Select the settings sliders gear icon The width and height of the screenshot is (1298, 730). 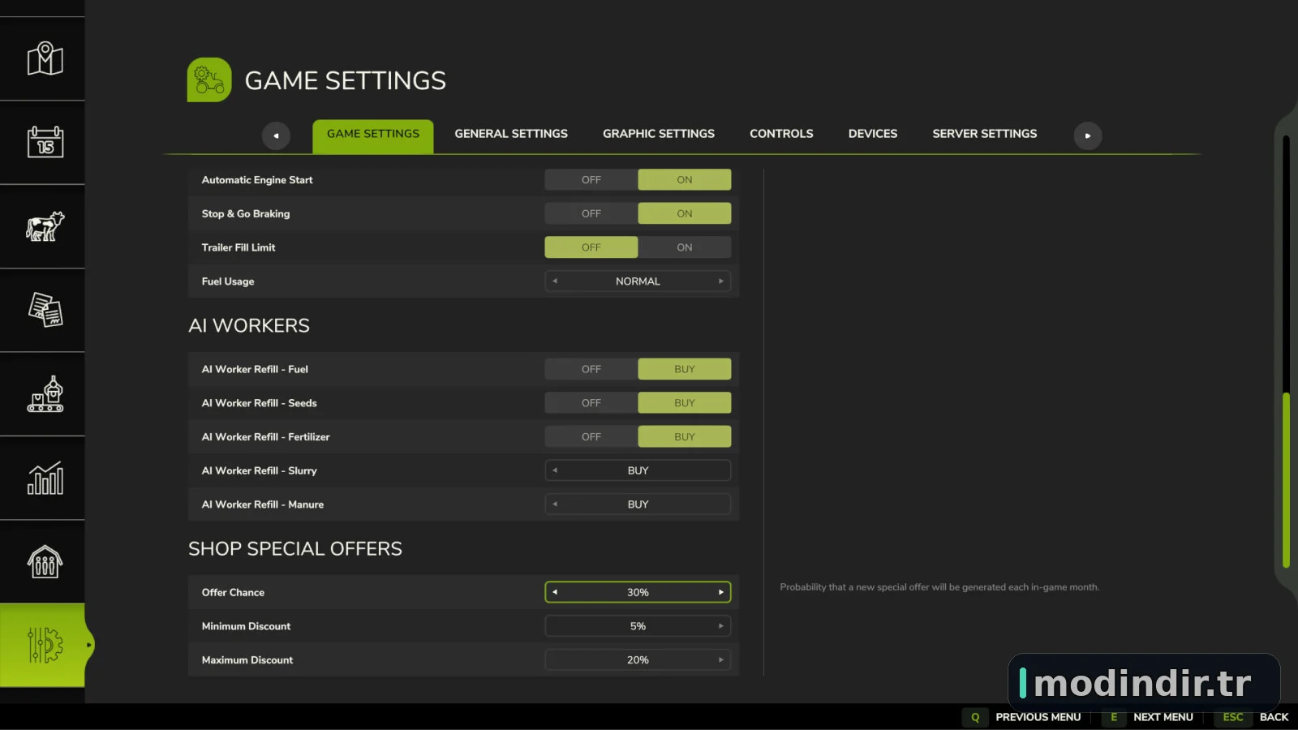[x=45, y=645]
